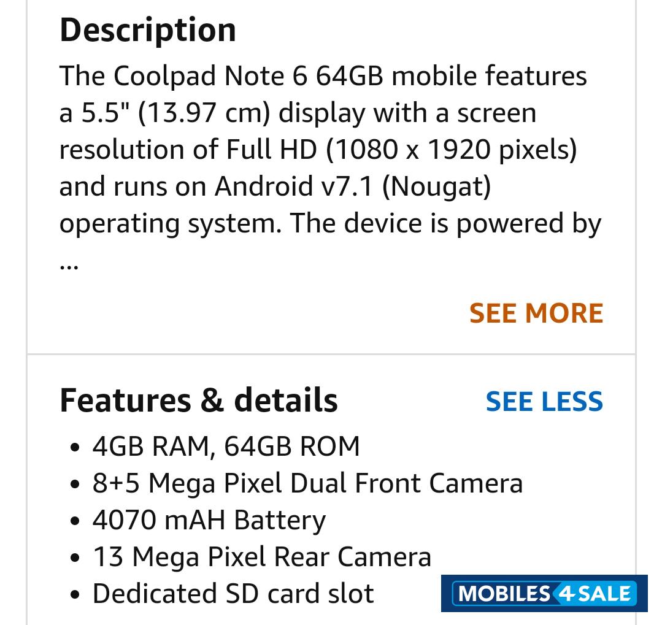Choose the 13 Mega Pixel Rear Camera line
Screen dimensions: 662x625
click(261, 557)
